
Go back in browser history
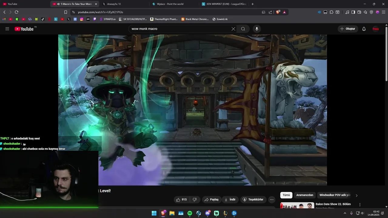tap(4, 12)
